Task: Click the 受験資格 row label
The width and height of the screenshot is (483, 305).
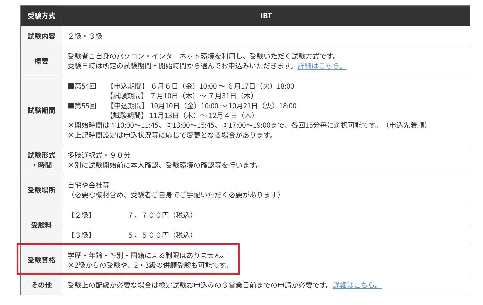Action: [x=41, y=260]
